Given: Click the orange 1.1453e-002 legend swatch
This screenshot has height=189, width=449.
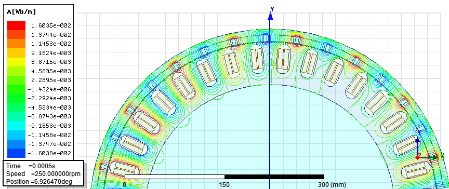Looking at the screenshot, I should pos(16,44).
